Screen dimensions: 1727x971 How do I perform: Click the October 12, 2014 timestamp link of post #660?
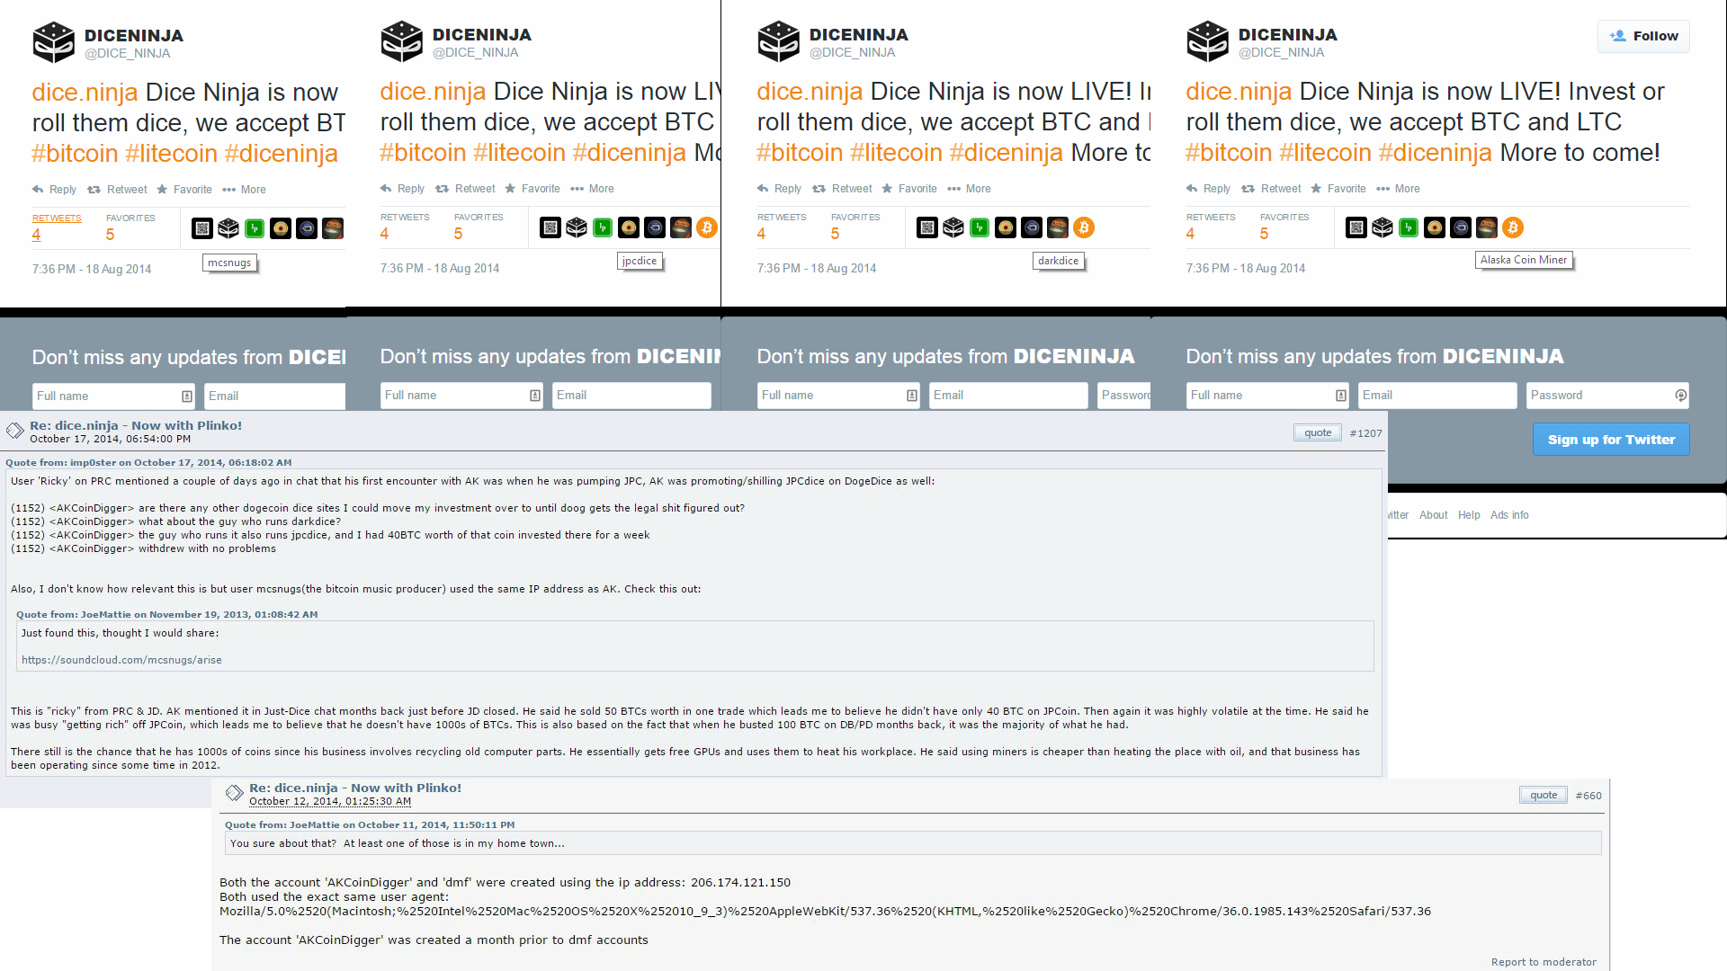330,802
